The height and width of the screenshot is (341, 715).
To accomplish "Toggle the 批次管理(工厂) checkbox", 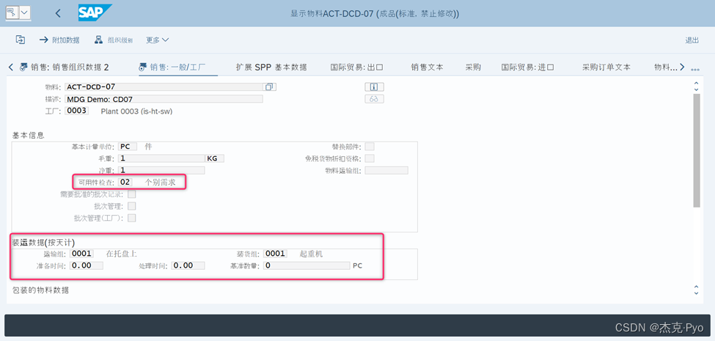I will [132, 218].
